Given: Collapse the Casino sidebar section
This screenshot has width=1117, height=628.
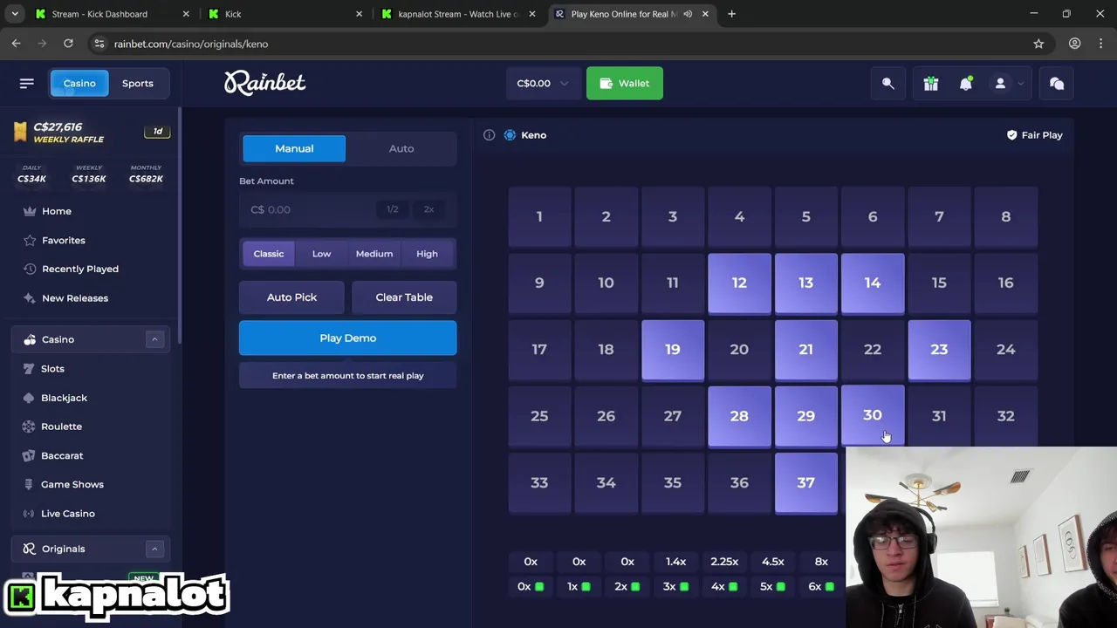Looking at the screenshot, I should point(154,339).
